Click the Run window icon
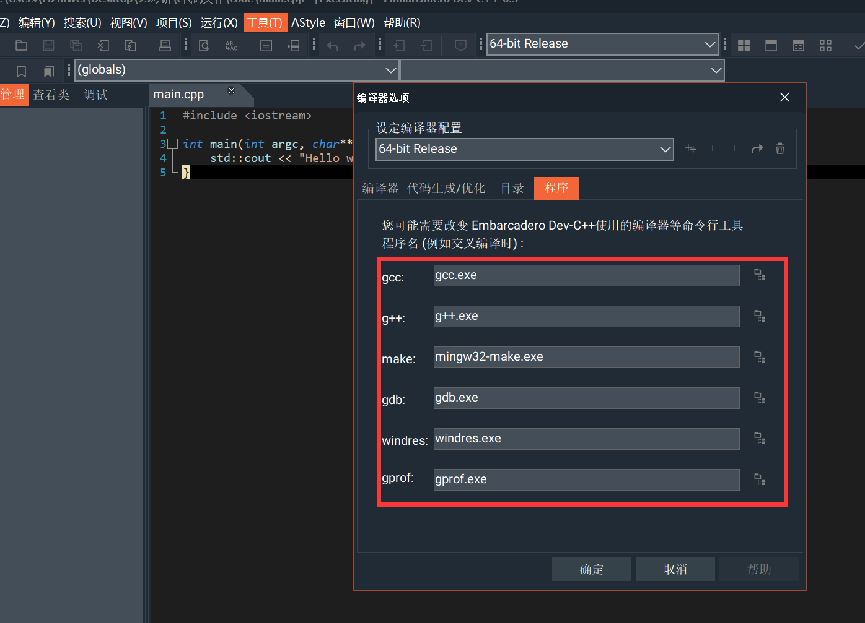Viewport: 865px width, 623px height. pyautogui.click(x=771, y=45)
